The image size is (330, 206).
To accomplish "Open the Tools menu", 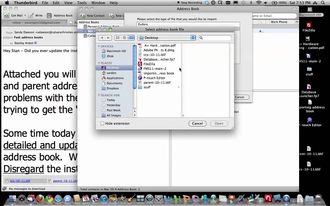I will [x=82, y=3].
